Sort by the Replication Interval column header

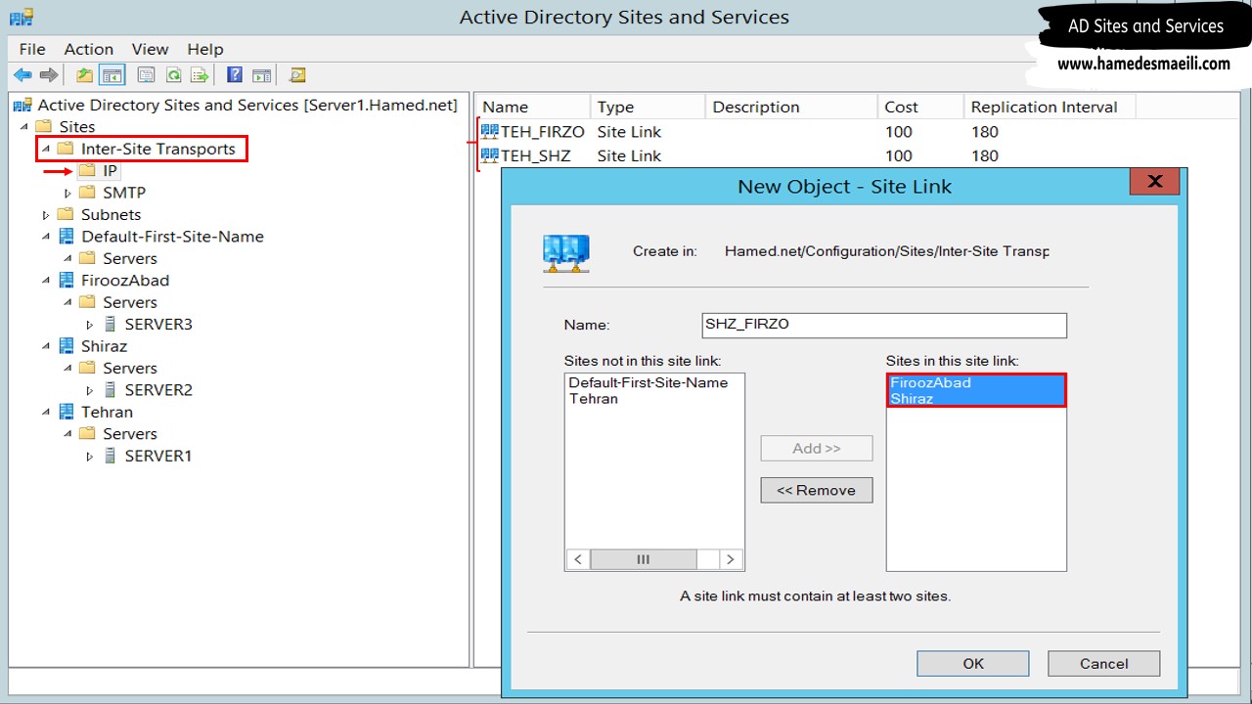tap(1049, 107)
